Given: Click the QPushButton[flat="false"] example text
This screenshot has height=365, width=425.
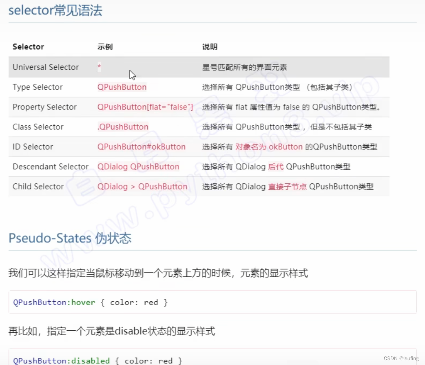Looking at the screenshot, I should (x=145, y=107).
